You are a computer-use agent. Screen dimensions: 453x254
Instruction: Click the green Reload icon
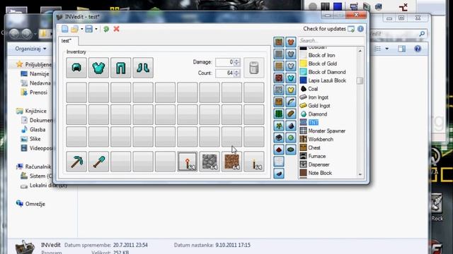pos(106,29)
